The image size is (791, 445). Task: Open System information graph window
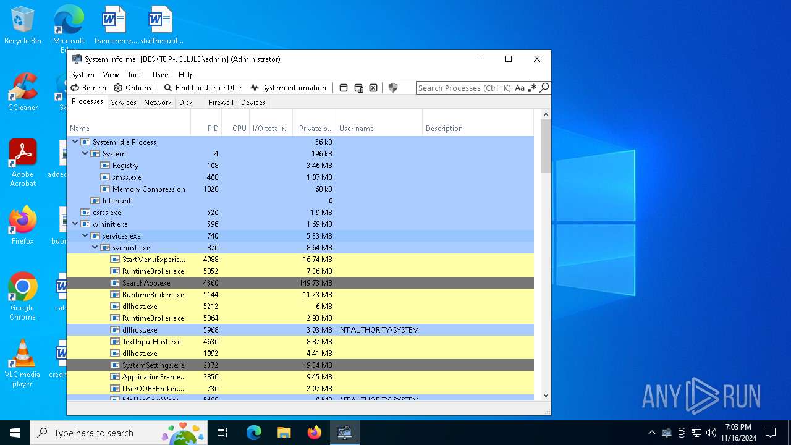pyautogui.click(x=288, y=88)
